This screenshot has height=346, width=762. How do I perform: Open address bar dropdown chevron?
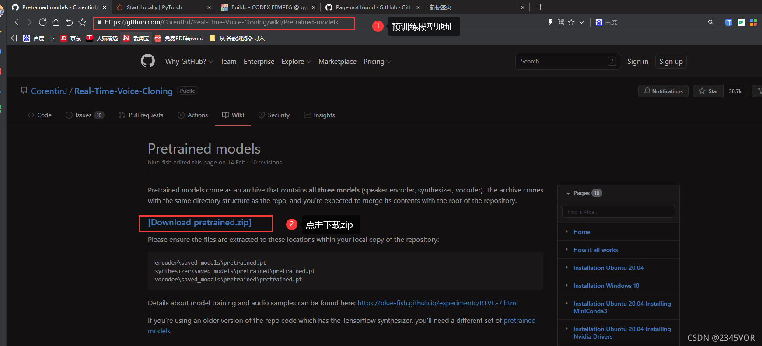[x=582, y=22]
